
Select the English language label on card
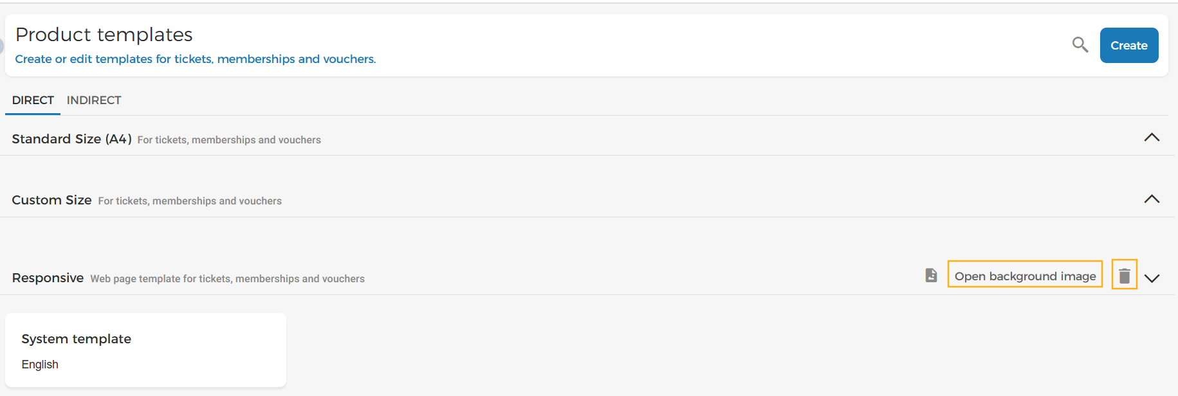pyautogui.click(x=40, y=364)
